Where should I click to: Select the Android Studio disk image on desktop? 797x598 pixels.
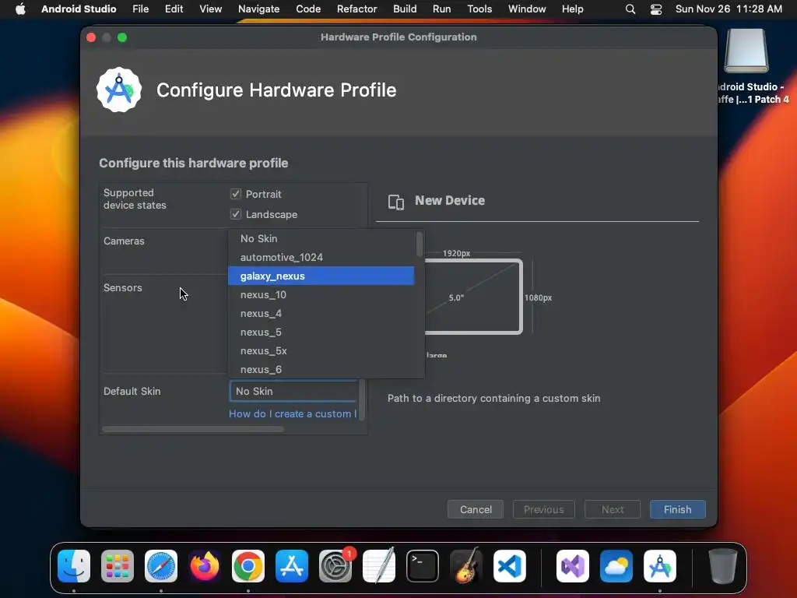click(746, 51)
